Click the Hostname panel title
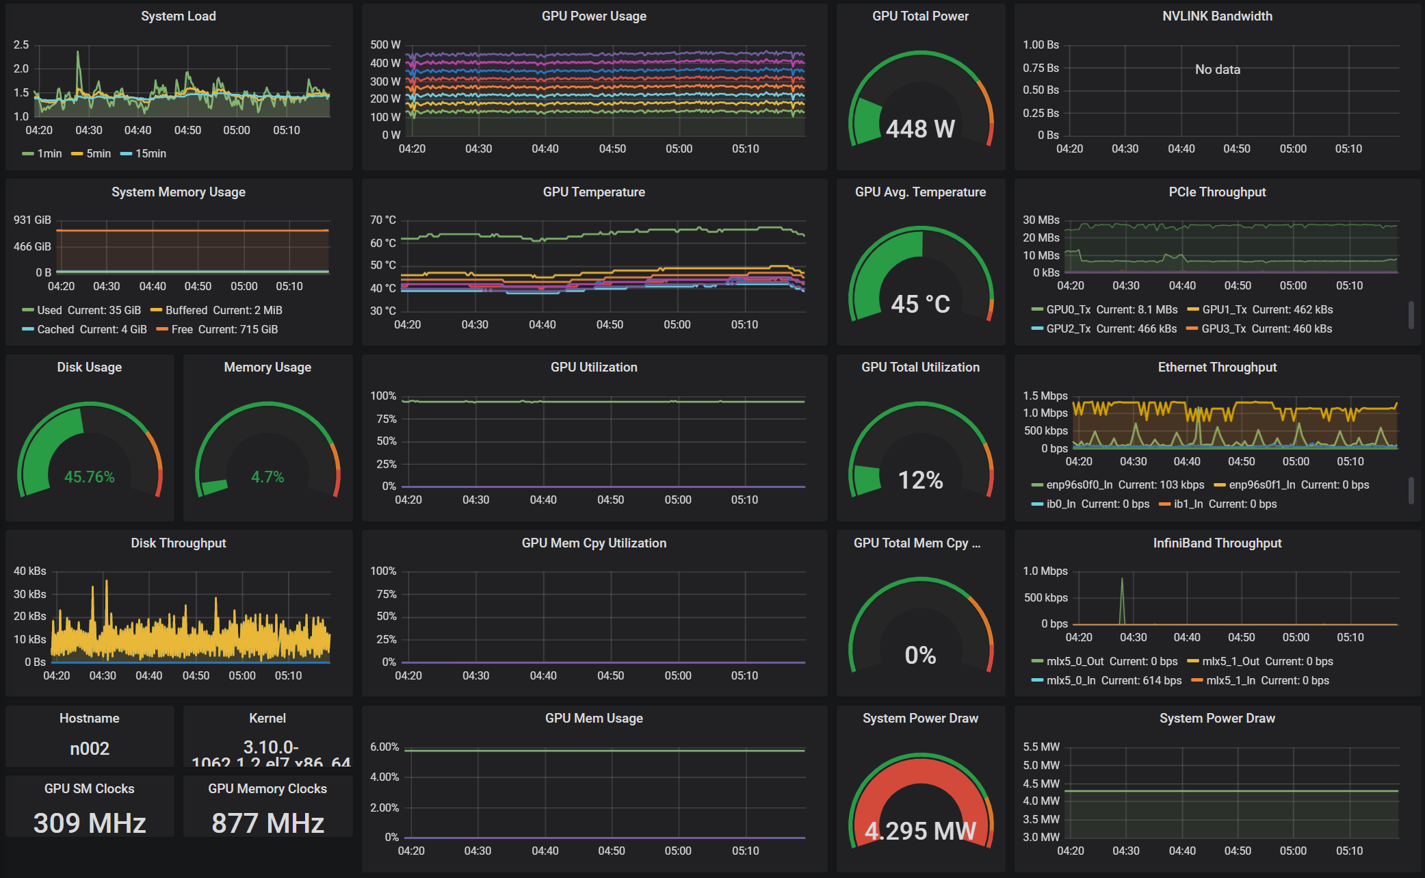This screenshot has width=1425, height=878. pyautogui.click(x=89, y=718)
